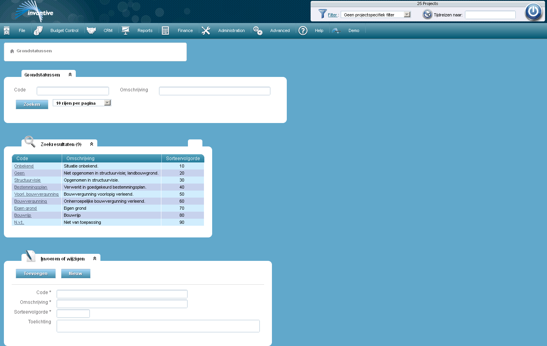Click the Tijdreizen globe clock icon
Screen dimensions: 547x346
427,14
